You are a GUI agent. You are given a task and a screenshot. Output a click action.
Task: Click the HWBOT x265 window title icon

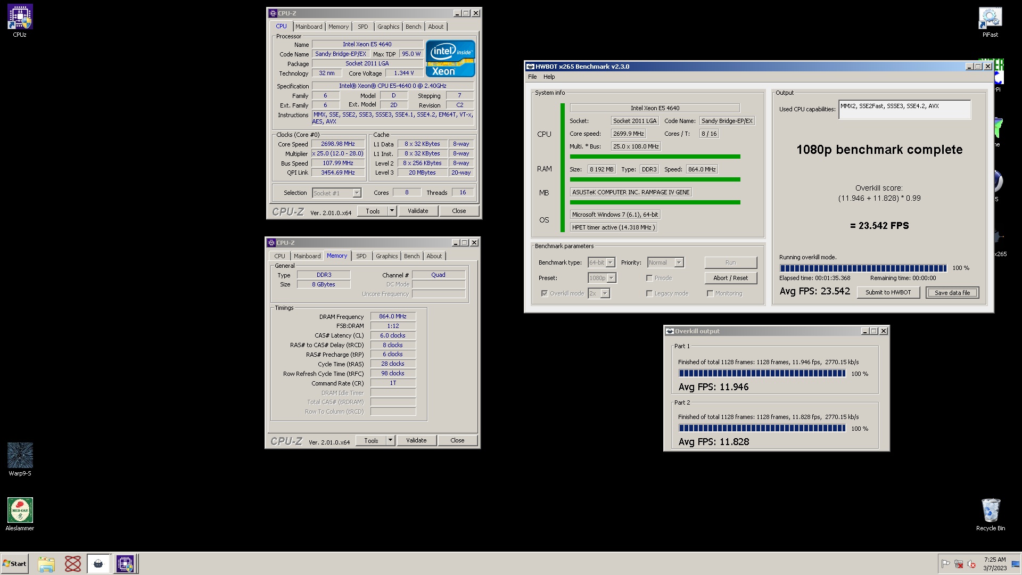tap(530, 67)
